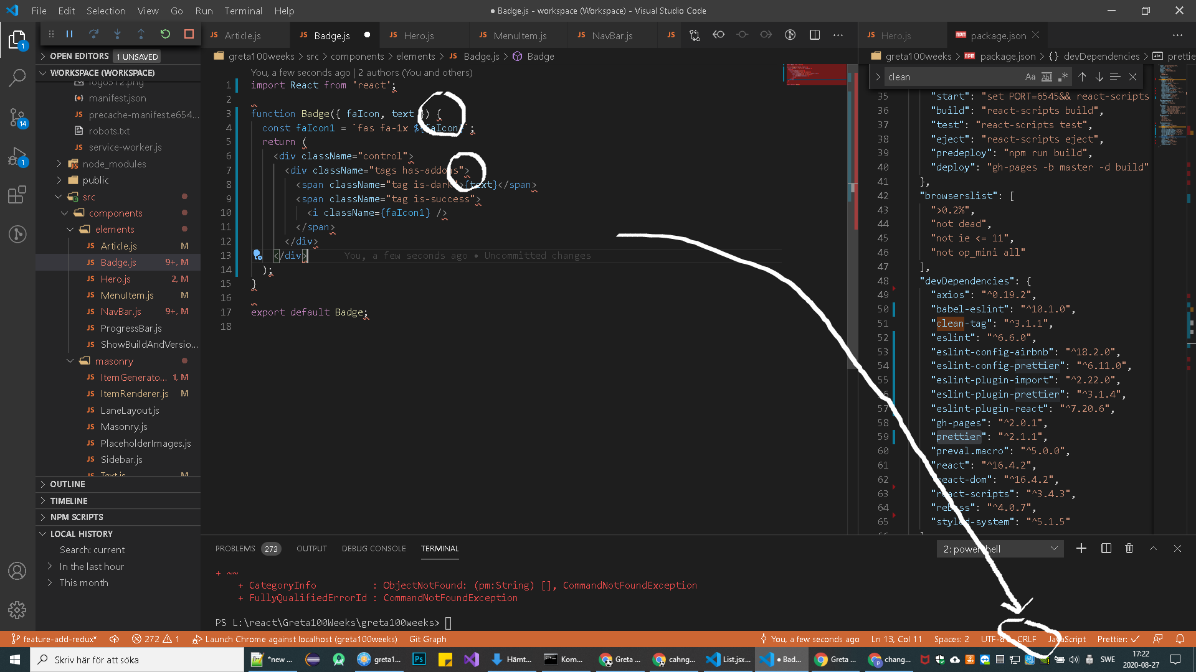Image resolution: width=1196 pixels, height=672 pixels.
Task: Open NavBar.js in explorer tree
Action: click(121, 312)
